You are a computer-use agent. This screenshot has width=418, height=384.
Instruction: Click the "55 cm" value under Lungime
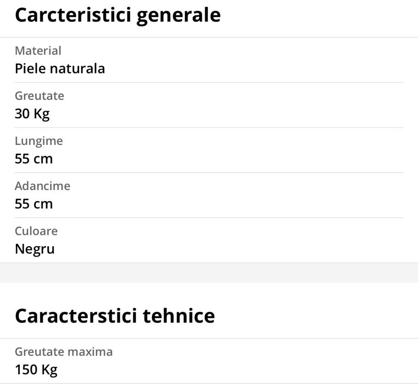(33, 159)
